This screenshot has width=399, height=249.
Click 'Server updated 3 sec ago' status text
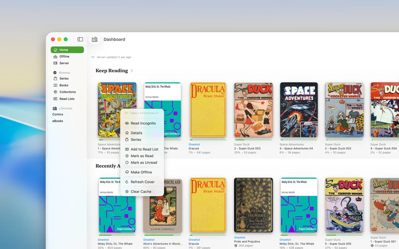[x=114, y=57]
